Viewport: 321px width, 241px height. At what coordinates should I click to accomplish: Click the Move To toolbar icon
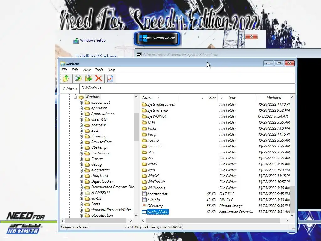coord(88,78)
